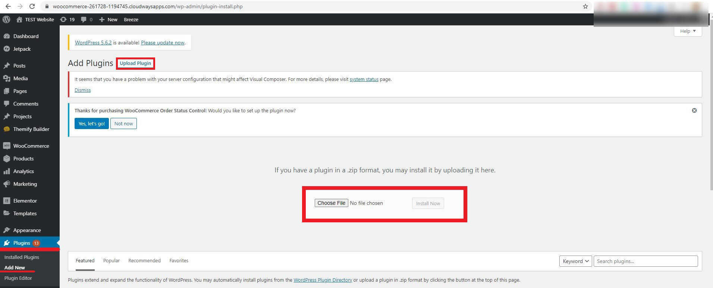This screenshot has height=288, width=713.
Task: Click the Not now button
Action: 123,123
